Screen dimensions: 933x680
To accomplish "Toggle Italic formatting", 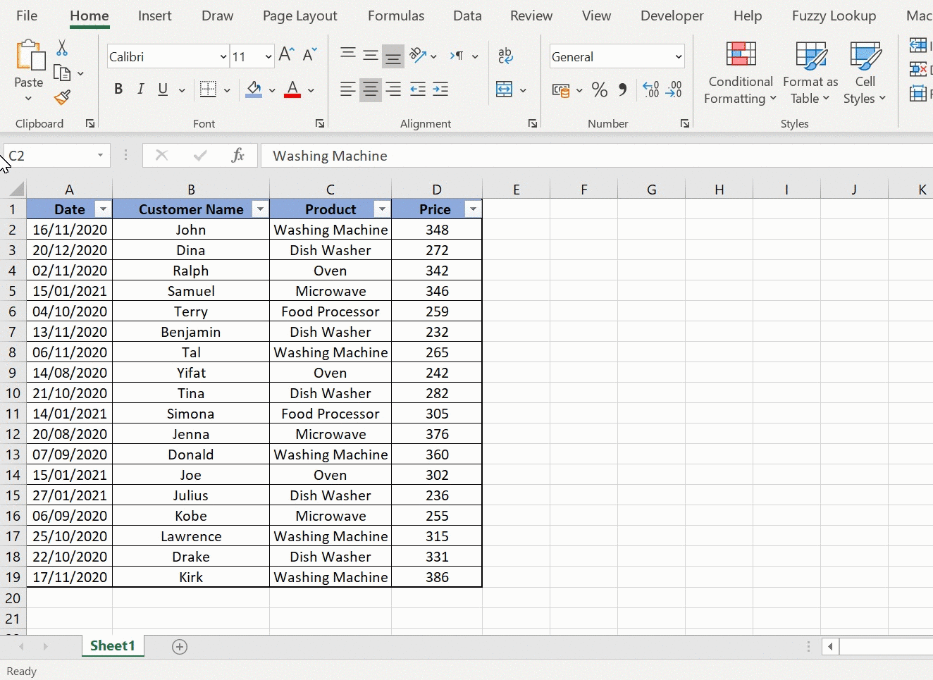I will pyautogui.click(x=140, y=89).
